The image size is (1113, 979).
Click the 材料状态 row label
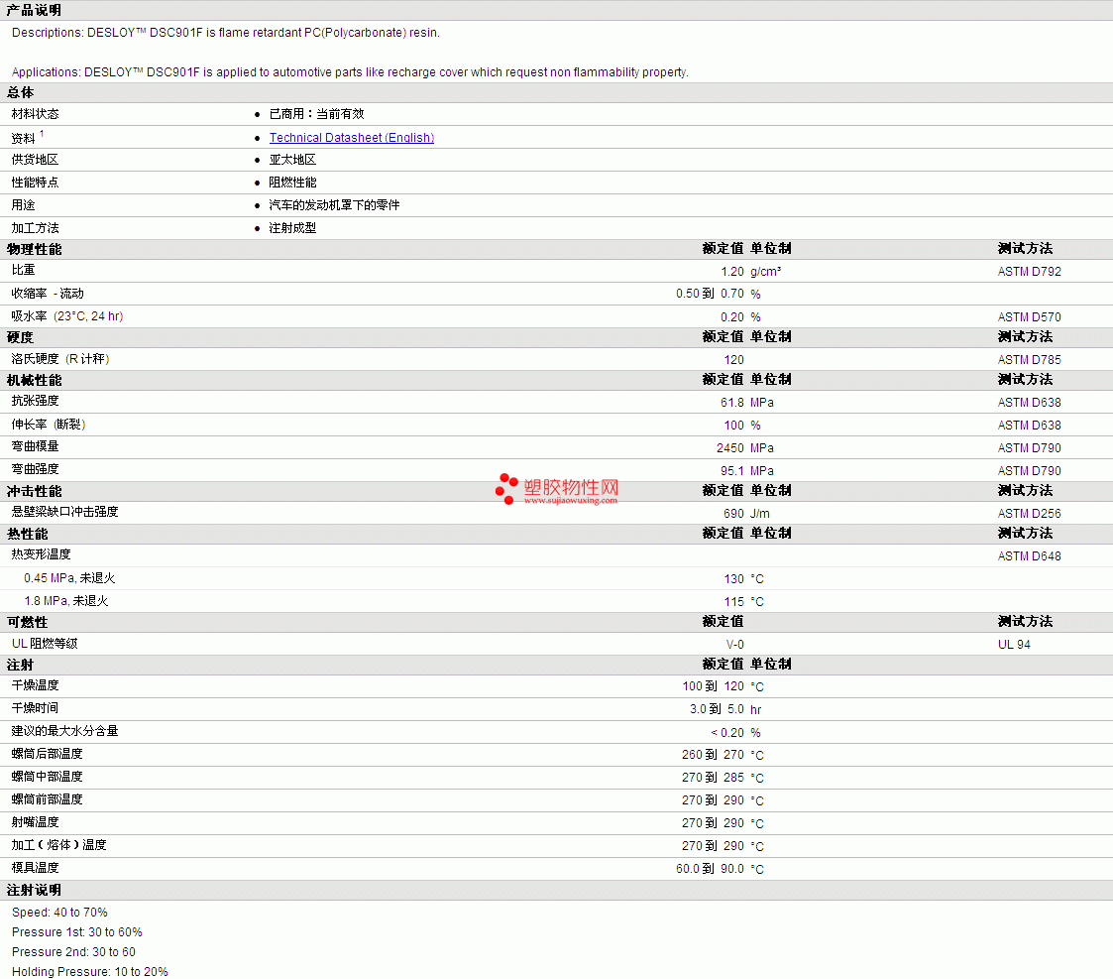35,114
